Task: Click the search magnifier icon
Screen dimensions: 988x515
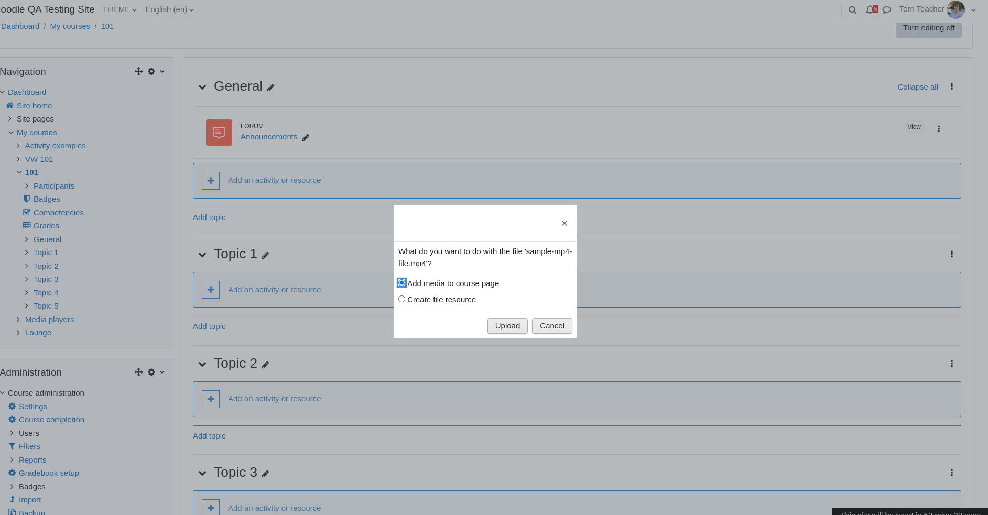Action: [852, 10]
